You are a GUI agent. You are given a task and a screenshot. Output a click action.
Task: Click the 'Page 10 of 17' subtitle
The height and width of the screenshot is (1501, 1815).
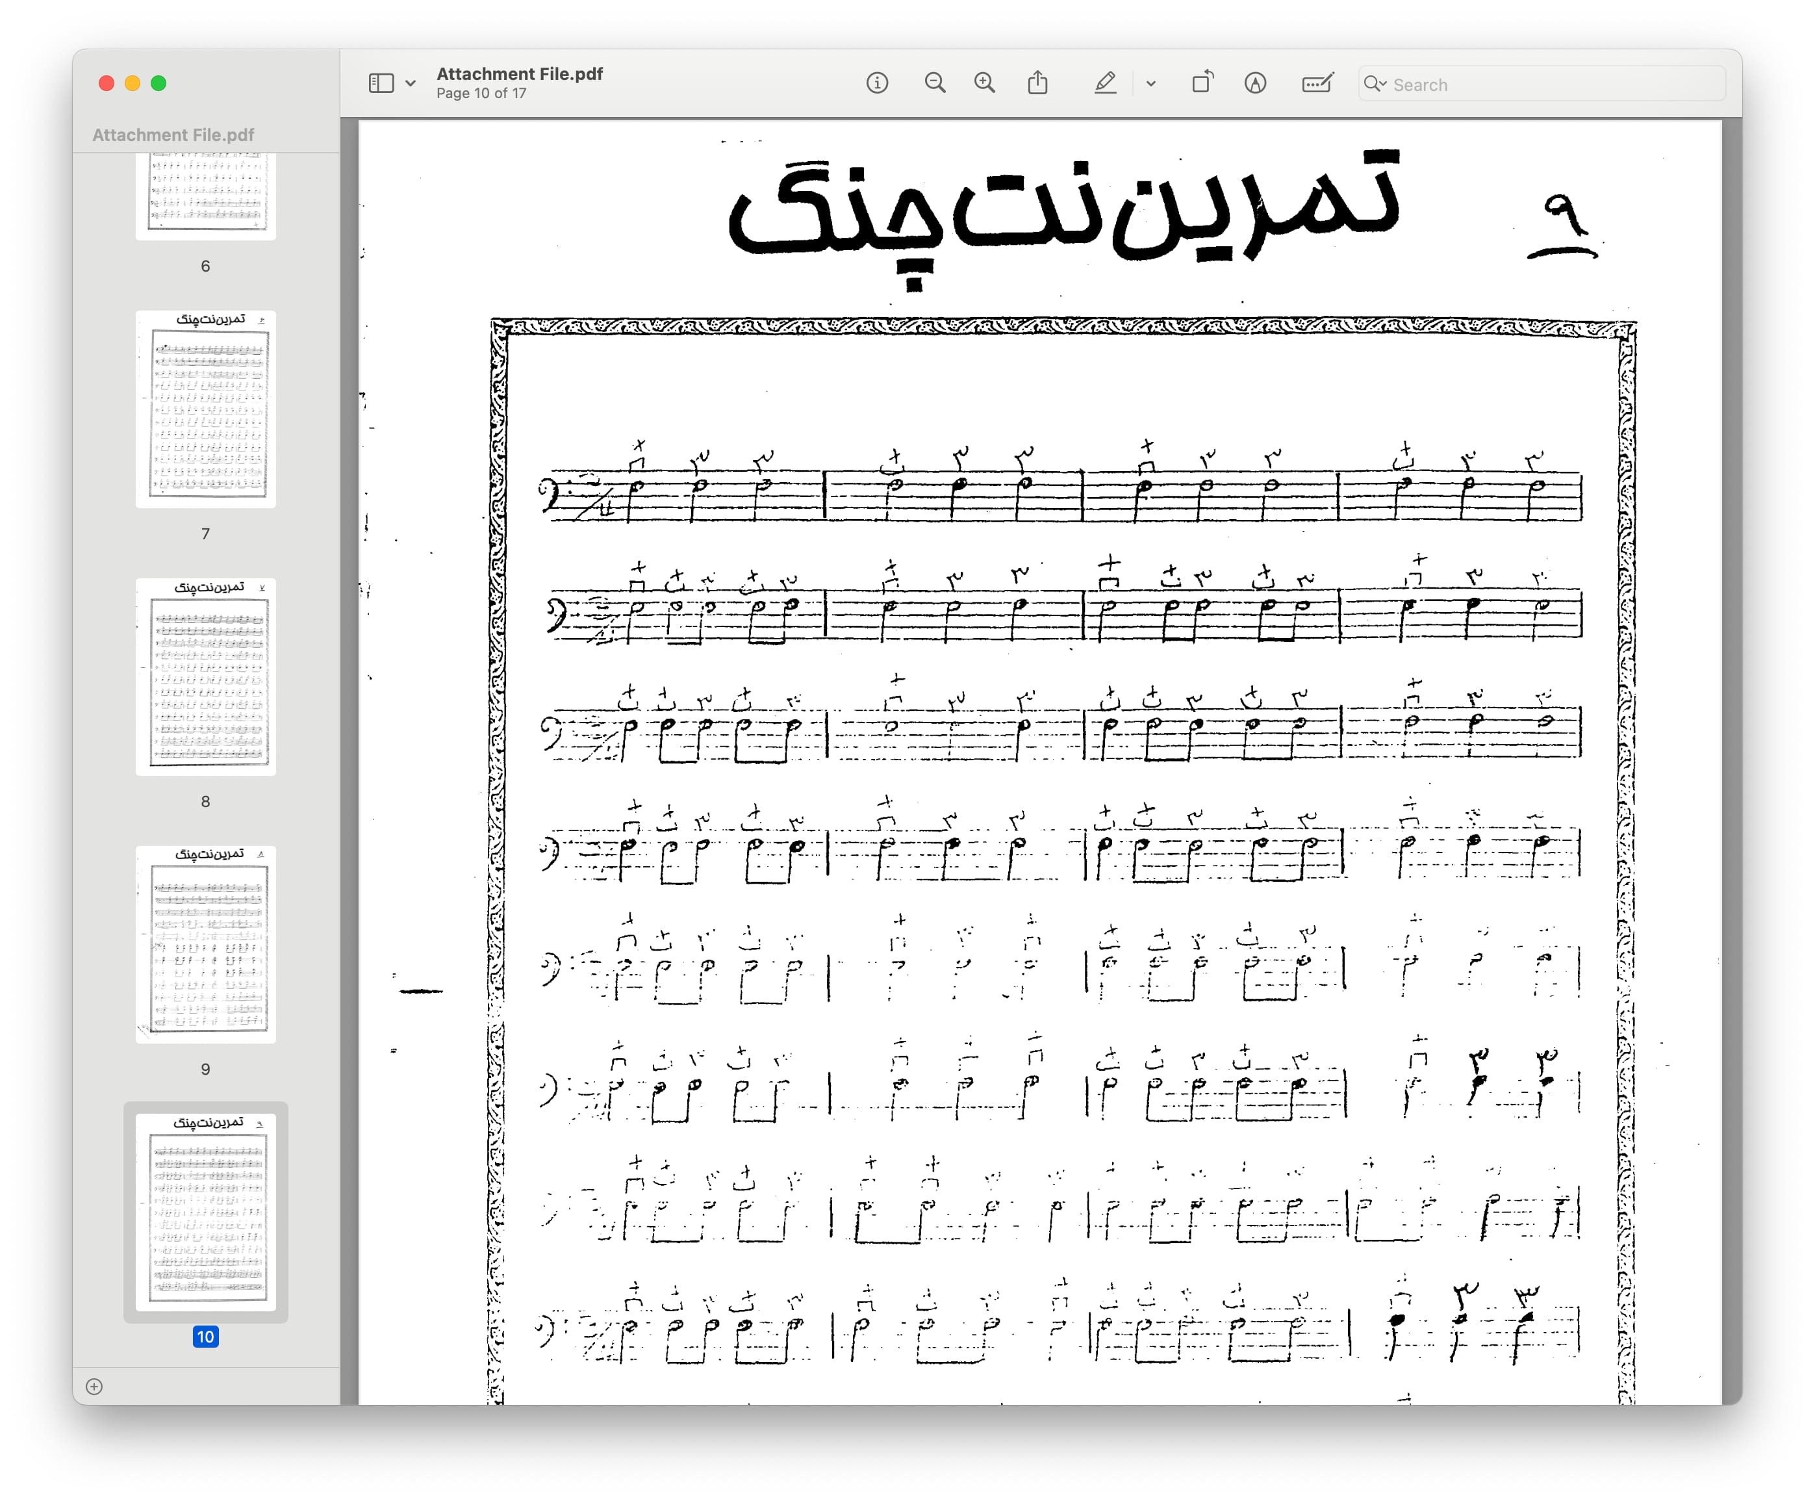coord(481,94)
